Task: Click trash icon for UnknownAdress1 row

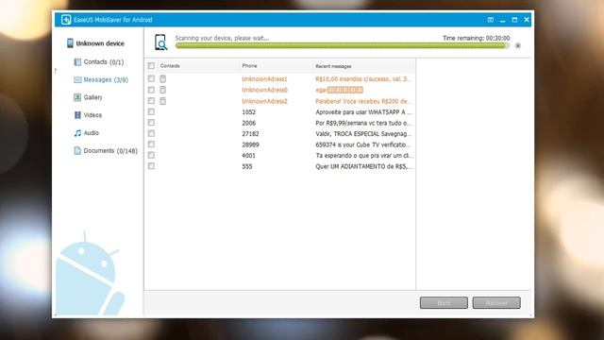Action: pos(163,78)
